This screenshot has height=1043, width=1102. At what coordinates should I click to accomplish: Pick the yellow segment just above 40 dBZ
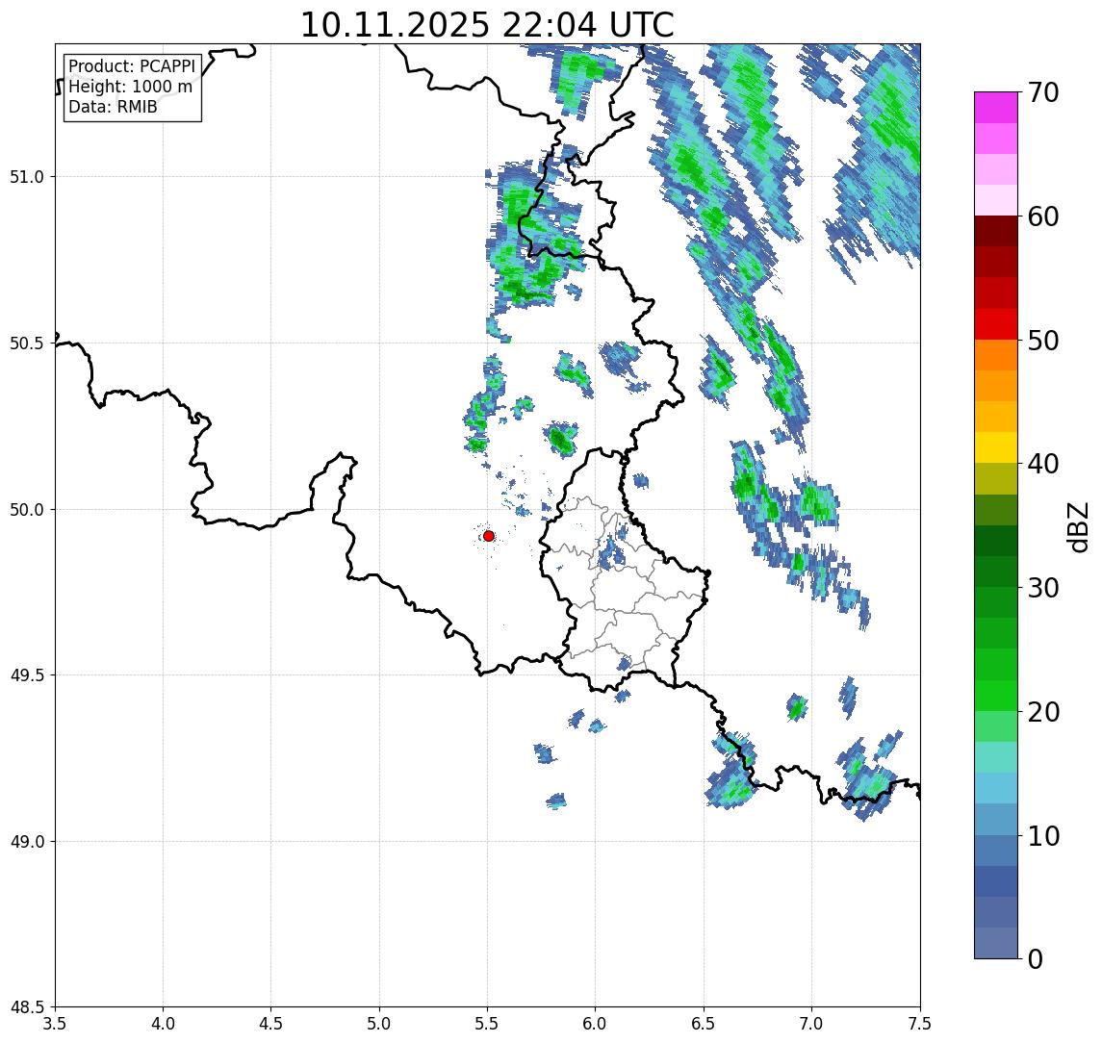click(x=996, y=447)
